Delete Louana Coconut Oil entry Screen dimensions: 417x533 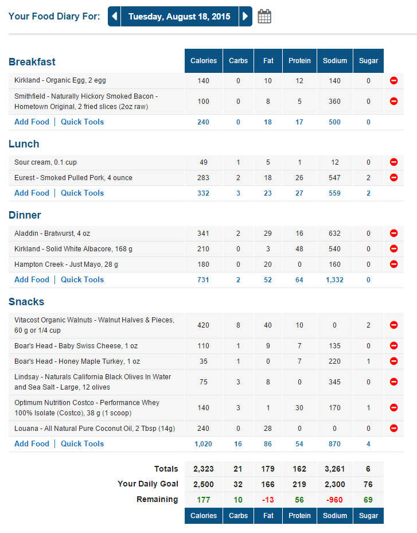click(x=394, y=428)
